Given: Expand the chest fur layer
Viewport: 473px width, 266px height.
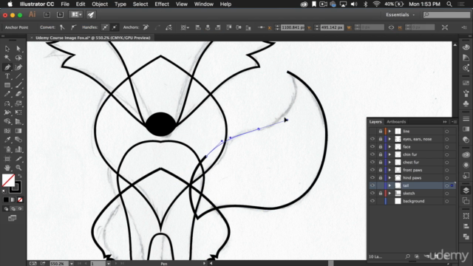Looking at the screenshot, I should tap(389, 163).
